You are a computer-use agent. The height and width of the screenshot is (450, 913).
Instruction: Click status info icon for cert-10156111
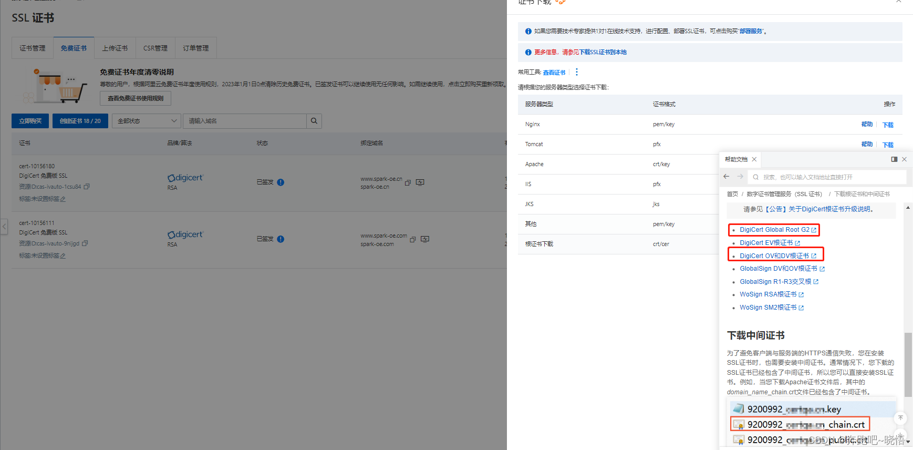click(x=281, y=239)
